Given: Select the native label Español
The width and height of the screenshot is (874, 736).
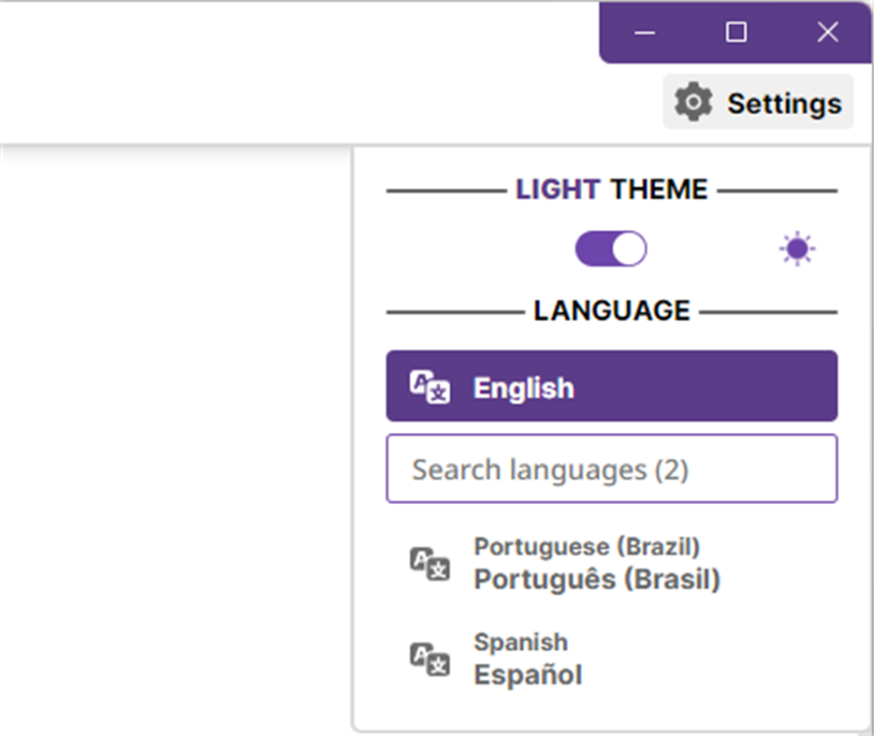Looking at the screenshot, I should [528, 674].
